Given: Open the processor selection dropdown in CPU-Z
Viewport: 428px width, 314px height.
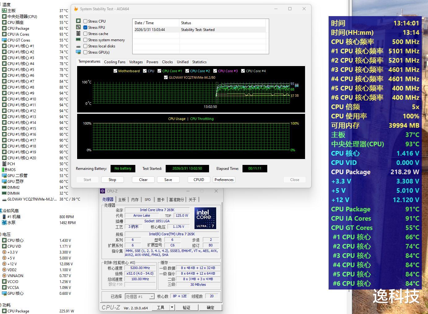Looking at the screenshot, I should (x=151, y=297).
